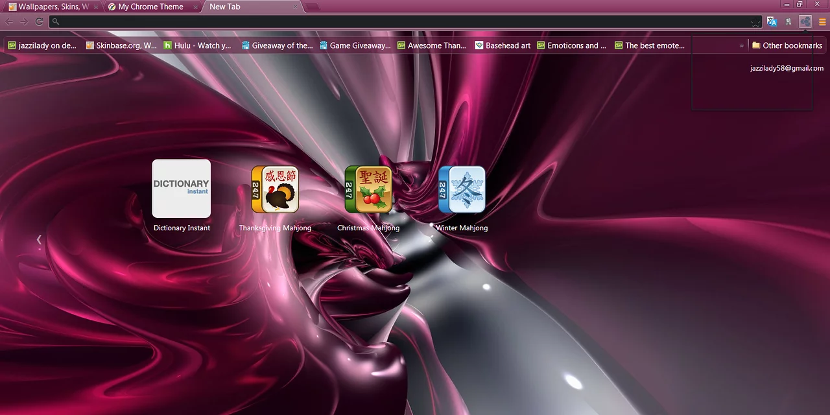Expand the hidden bookmarks overflow chevron
The width and height of the screenshot is (830, 415).
[741, 45]
